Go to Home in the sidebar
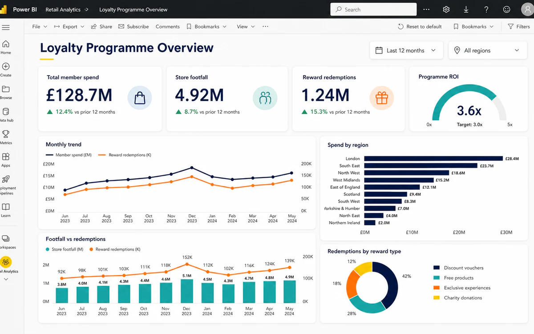Image resolution: width=534 pixels, height=334 pixels. tap(6, 44)
